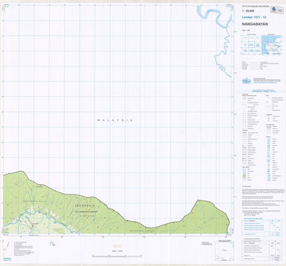Click the adjoining sheets index diagram
This screenshot has height=266, width=286.
251,44
